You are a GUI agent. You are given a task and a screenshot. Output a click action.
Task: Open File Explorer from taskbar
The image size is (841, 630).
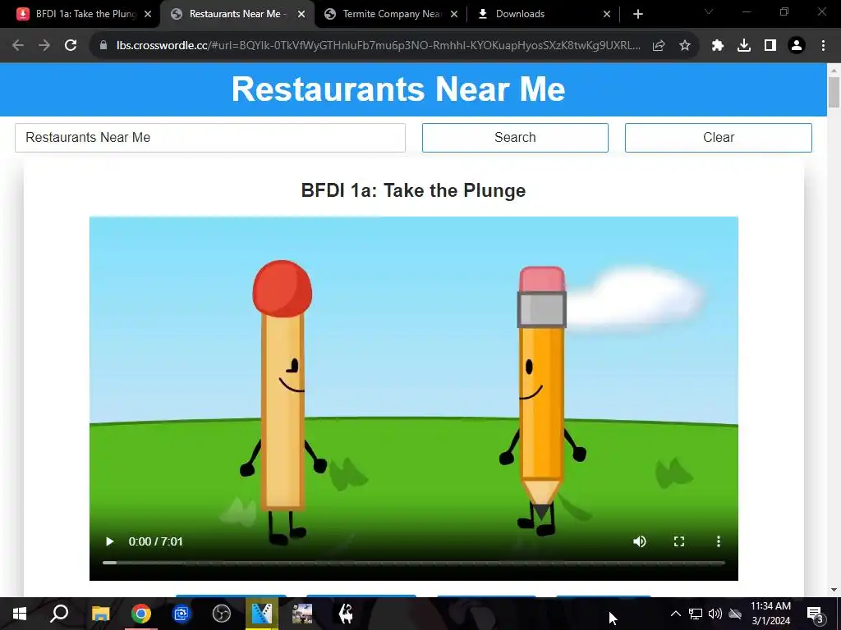coord(100,614)
